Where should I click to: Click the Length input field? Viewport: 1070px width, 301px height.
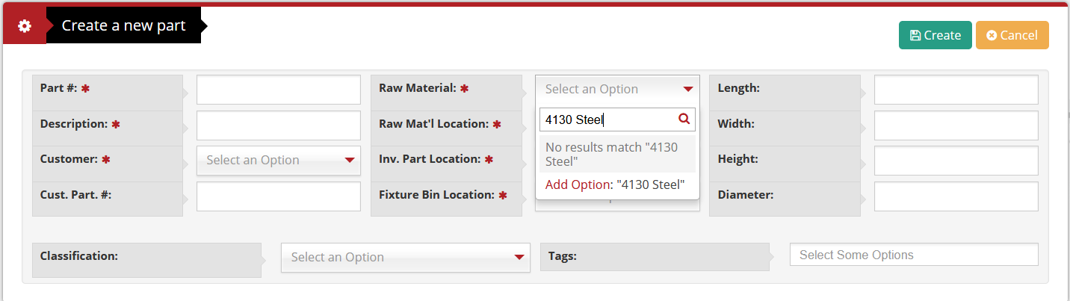coord(956,90)
